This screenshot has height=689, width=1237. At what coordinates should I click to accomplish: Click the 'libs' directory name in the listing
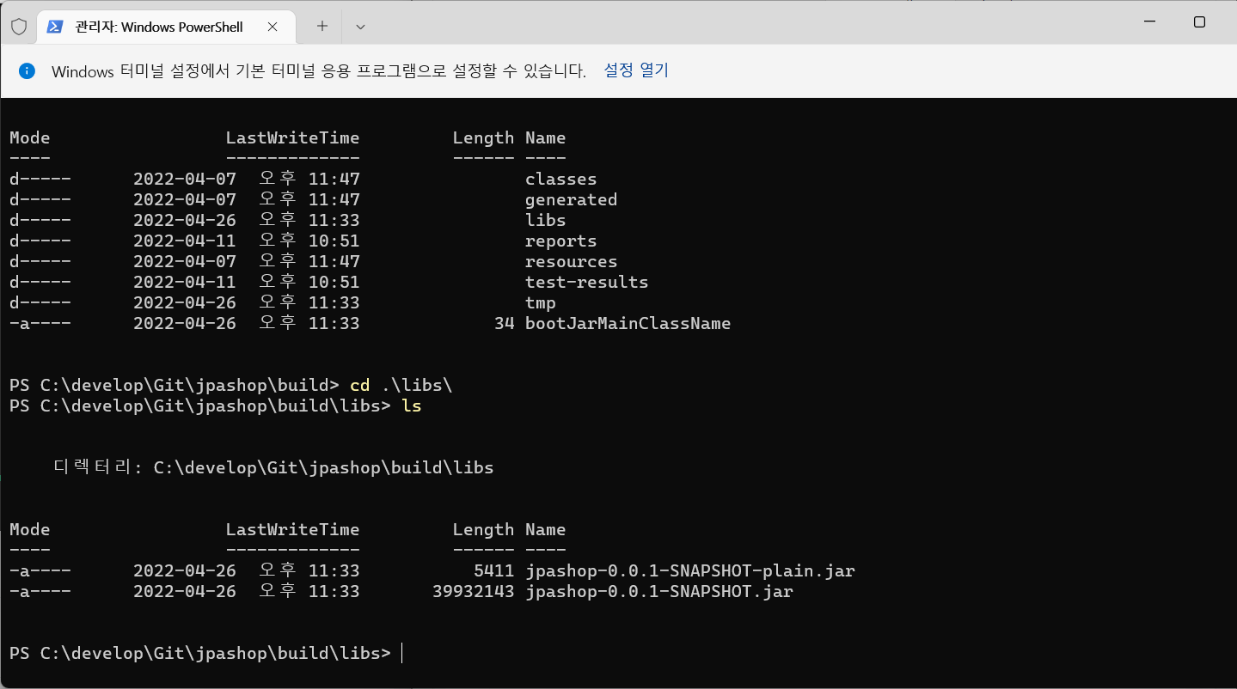coord(545,220)
